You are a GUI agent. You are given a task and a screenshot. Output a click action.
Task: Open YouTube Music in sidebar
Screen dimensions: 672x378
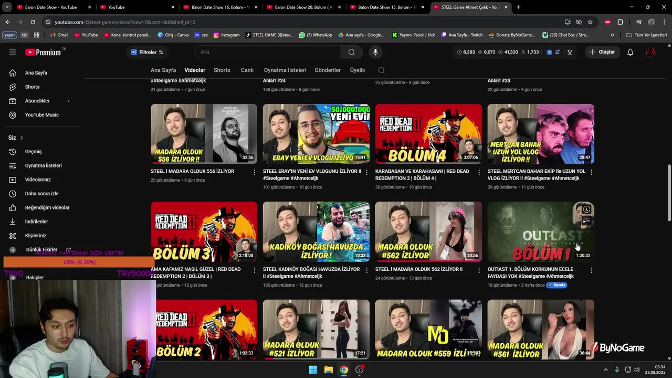click(41, 115)
